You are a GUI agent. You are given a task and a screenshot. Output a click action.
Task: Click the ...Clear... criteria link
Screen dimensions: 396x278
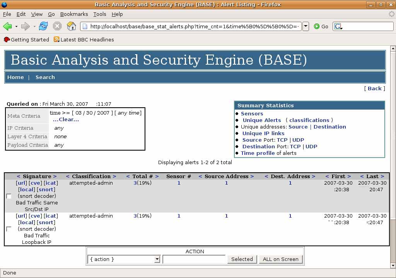pyautogui.click(x=66, y=119)
